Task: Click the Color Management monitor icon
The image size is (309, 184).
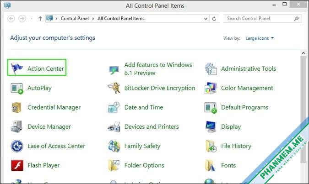Action: tap(211, 88)
